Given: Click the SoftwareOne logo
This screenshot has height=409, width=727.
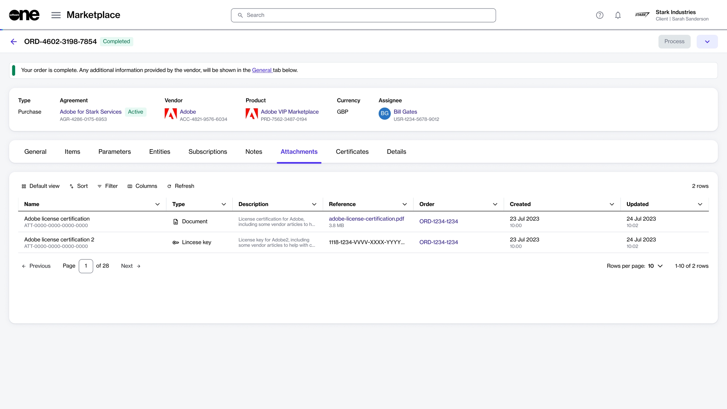Looking at the screenshot, I should tap(24, 15).
